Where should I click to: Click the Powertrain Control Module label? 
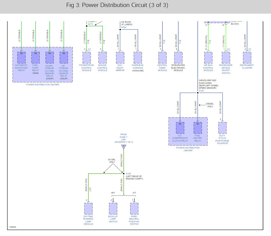86,68
